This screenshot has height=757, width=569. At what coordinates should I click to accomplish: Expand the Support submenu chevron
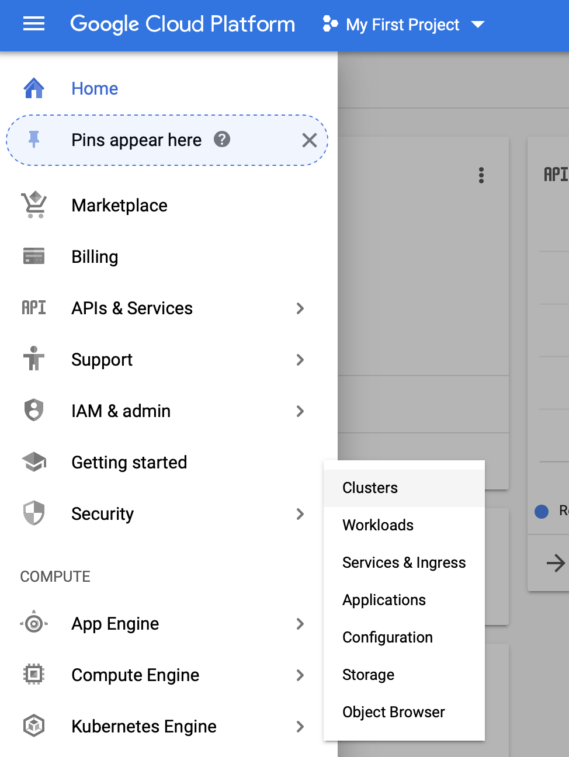300,360
